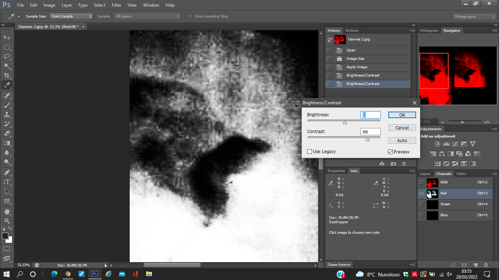Select the Hand tool
499x280 pixels.
(x=7, y=211)
